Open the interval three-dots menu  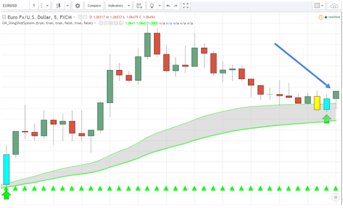coord(42,6)
